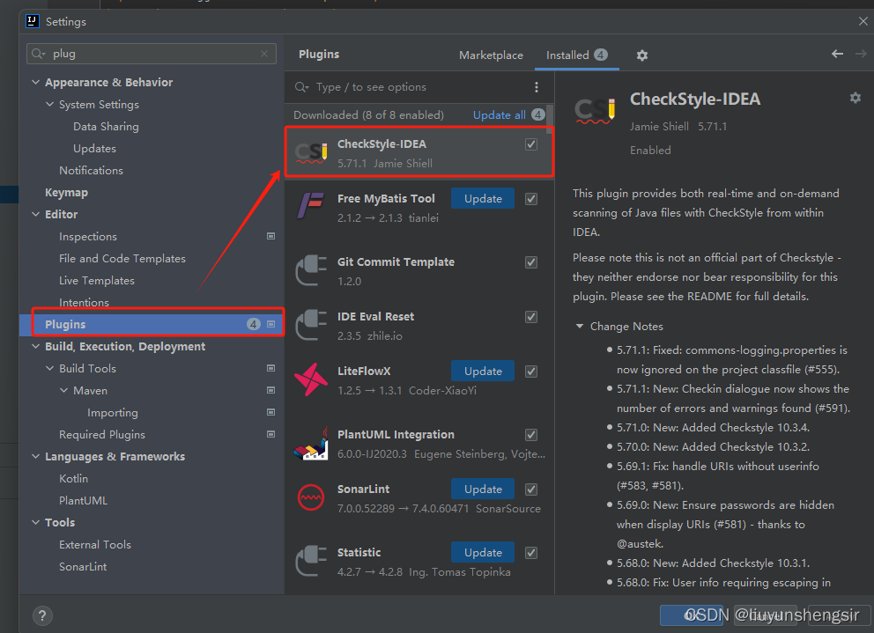
Task: Update the Statistic plugin
Action: point(483,552)
